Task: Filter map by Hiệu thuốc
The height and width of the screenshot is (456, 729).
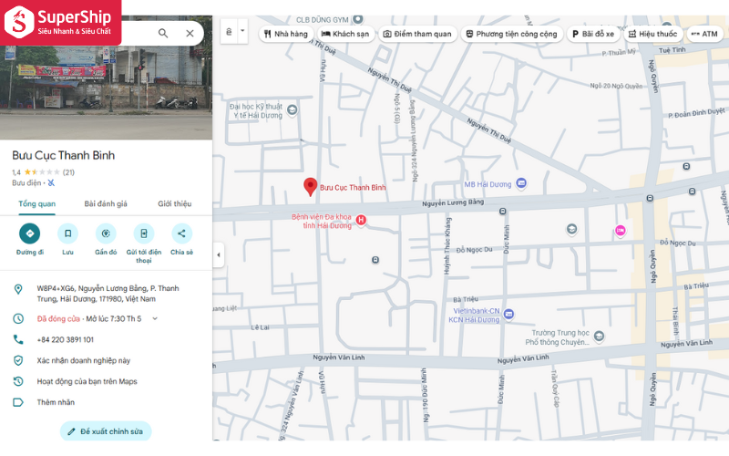Action: 652,34
